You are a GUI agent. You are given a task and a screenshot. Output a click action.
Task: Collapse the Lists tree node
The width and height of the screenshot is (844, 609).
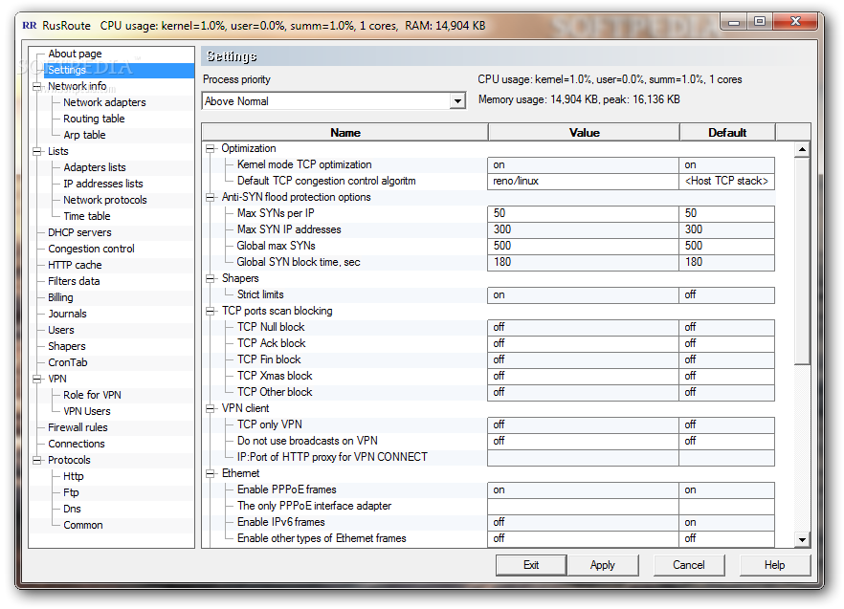tap(36, 151)
